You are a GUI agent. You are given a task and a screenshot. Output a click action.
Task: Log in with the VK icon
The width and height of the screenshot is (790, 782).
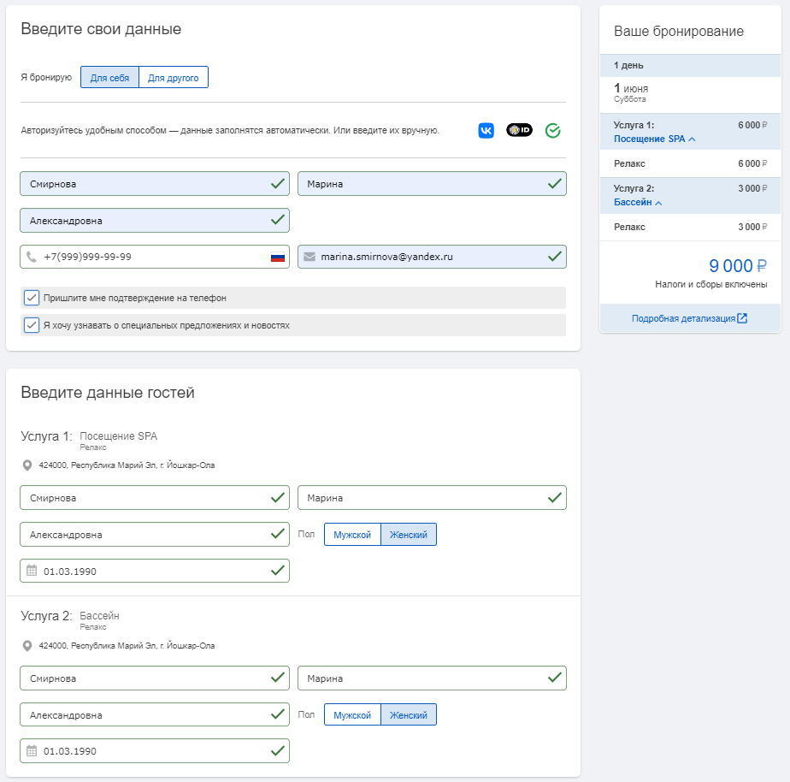click(486, 131)
